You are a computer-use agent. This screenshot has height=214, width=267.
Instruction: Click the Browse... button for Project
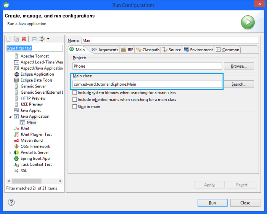tap(239, 66)
